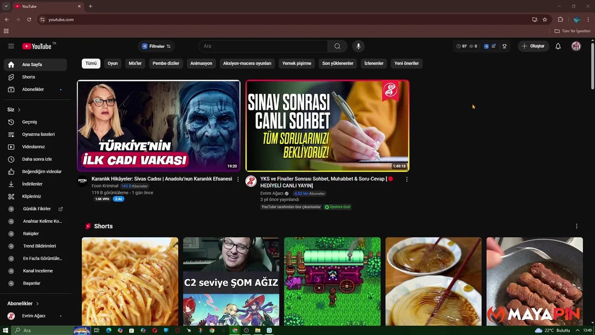Click the eye counter showing 0
Image resolution: width=595 pixels, height=335 pixels.
tap(473, 46)
